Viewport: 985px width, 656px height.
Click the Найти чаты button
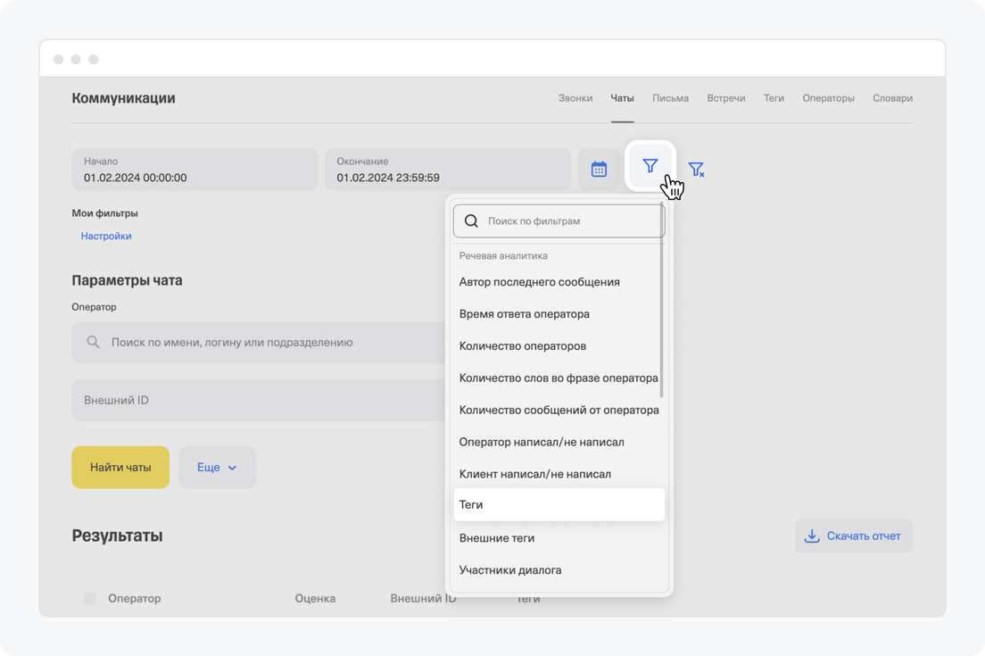click(120, 468)
